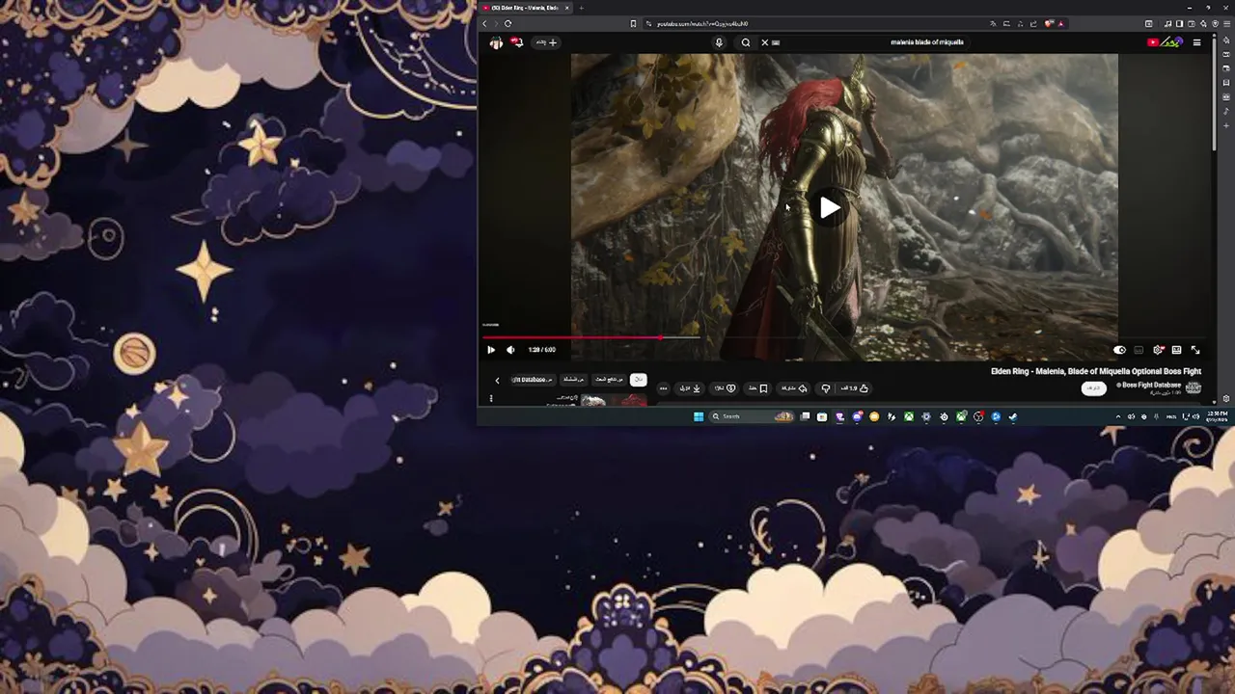Open the browser extensions puzzle icon
Image resolution: width=1235 pixels, height=694 pixels.
(1203, 23)
